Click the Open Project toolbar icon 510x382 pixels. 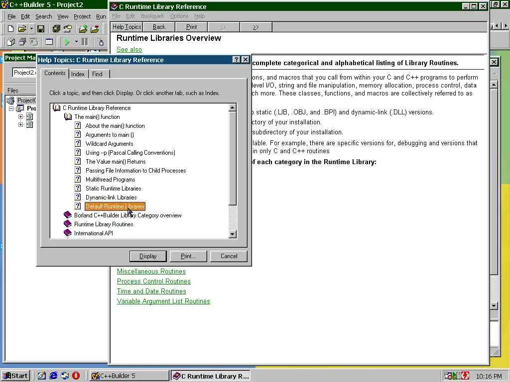[x=68, y=29]
